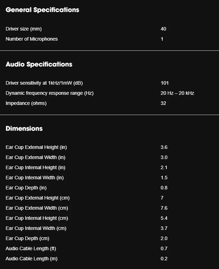Click Ear Cup External Width (in) label
Image resolution: width=219 pixels, height=269 pixels.
click(36, 157)
